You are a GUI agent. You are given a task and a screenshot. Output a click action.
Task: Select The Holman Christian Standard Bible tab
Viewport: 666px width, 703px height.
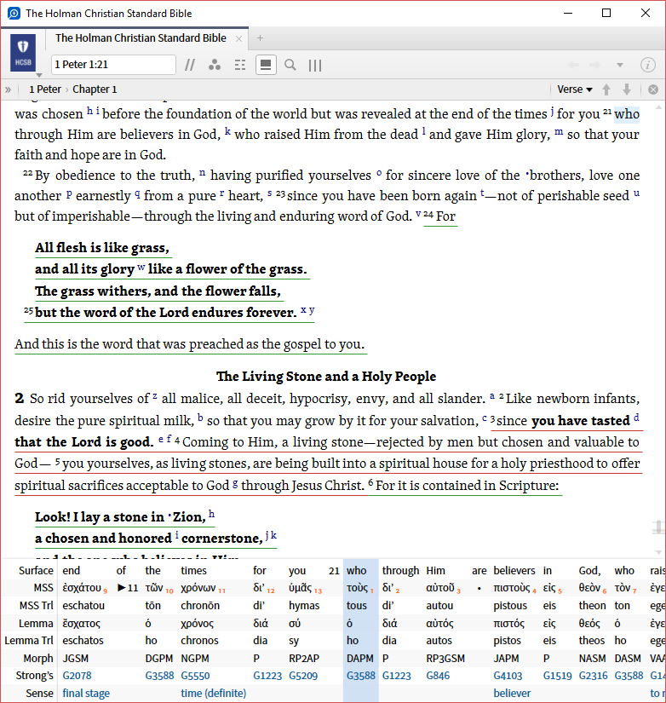pos(141,38)
